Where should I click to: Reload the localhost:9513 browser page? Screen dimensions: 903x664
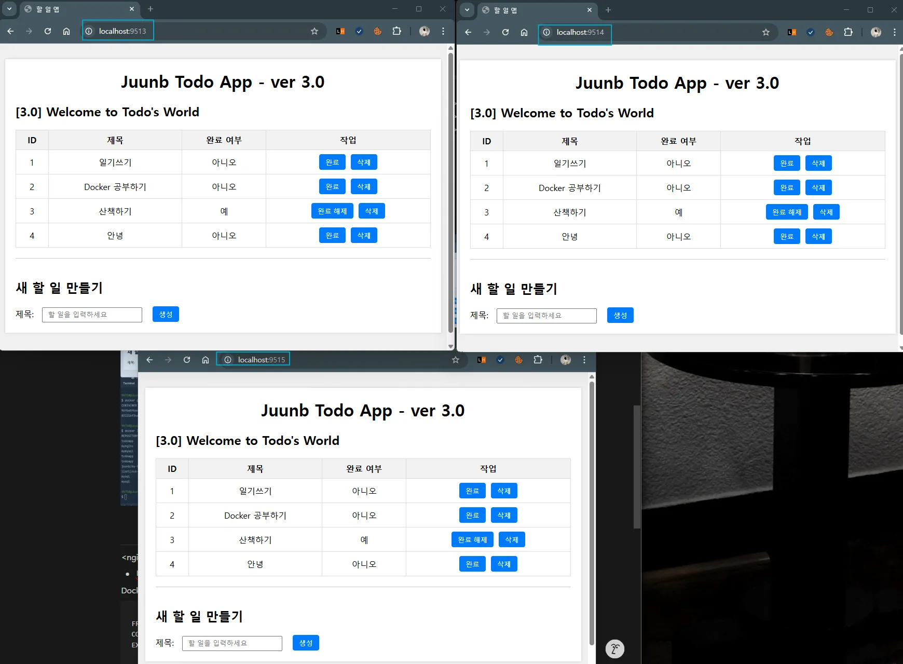pyautogui.click(x=48, y=31)
